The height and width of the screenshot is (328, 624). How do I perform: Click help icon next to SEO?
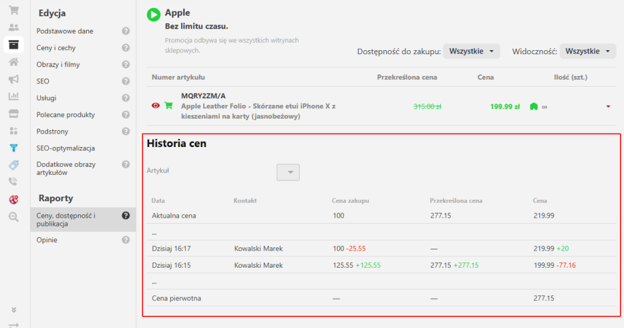coord(125,81)
